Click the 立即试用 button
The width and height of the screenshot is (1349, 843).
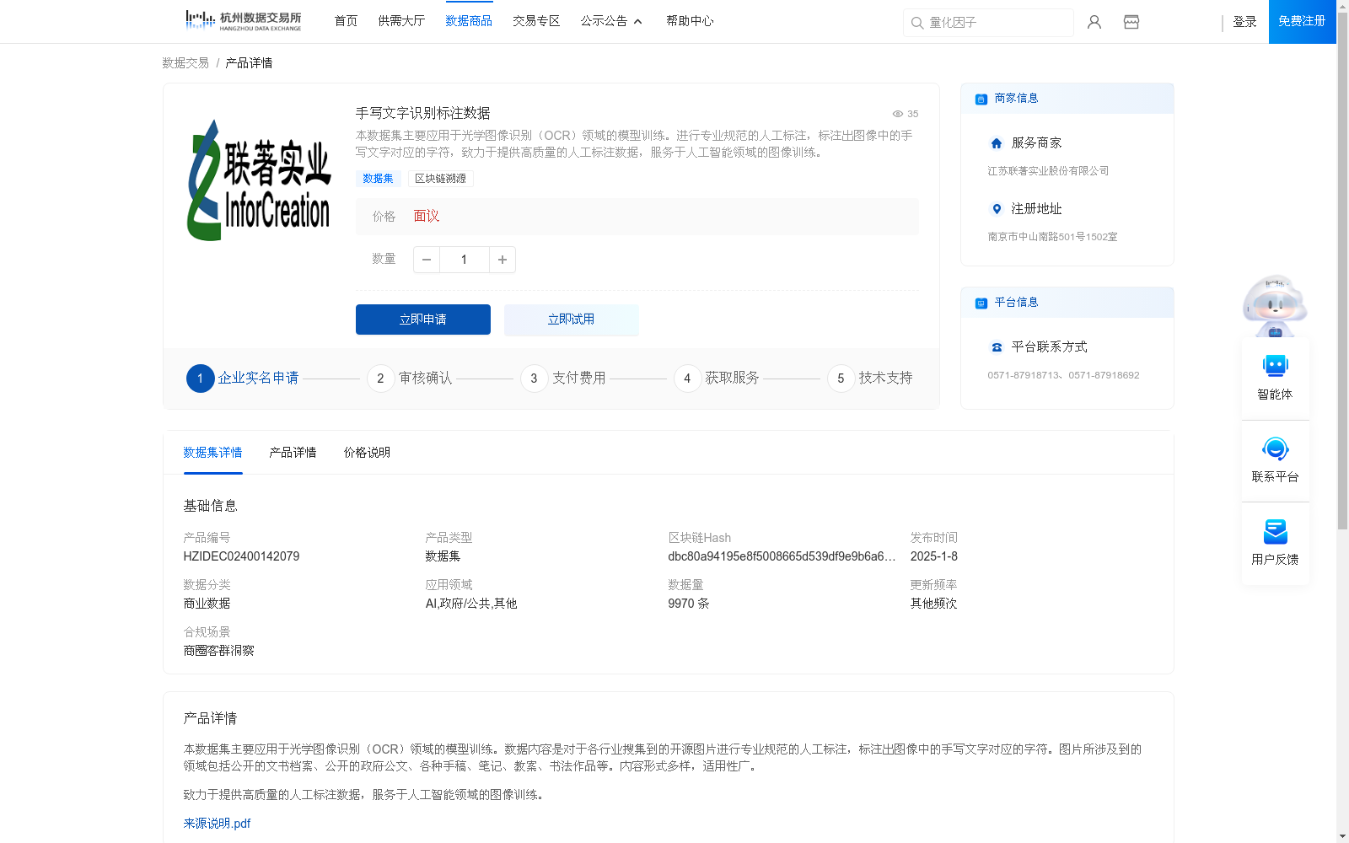tap(572, 319)
